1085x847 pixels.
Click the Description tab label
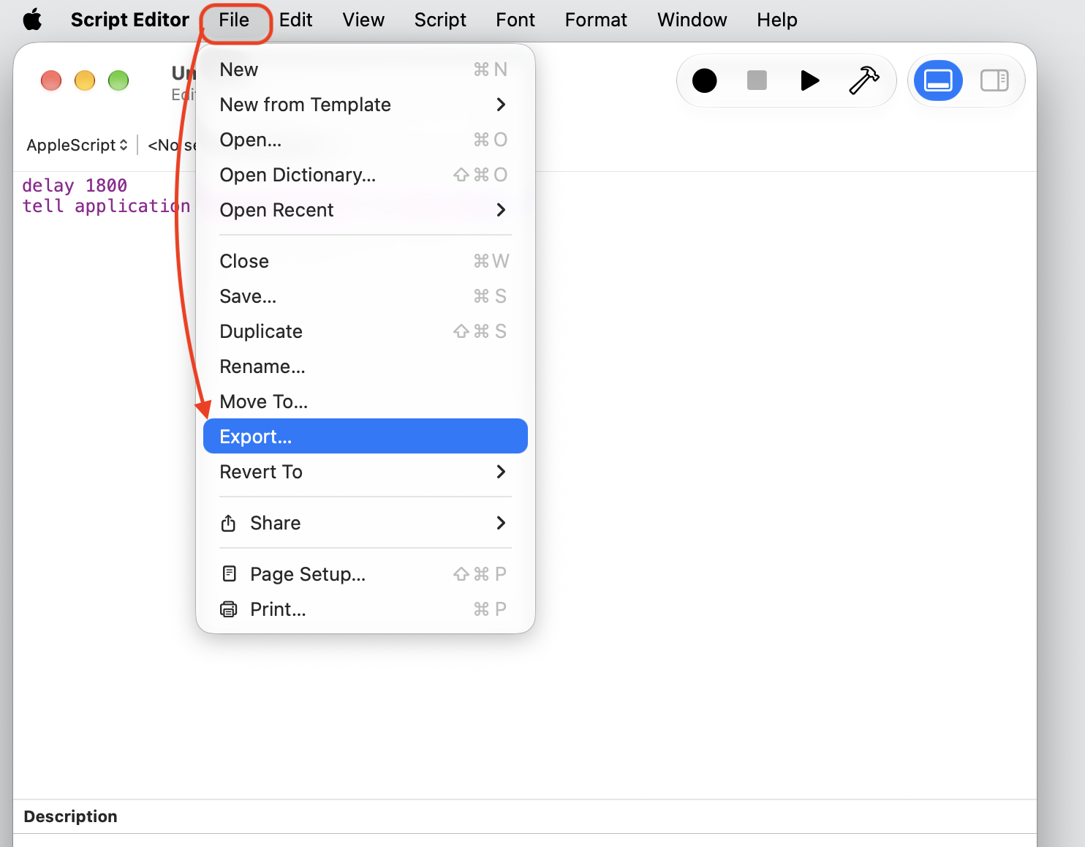click(x=70, y=816)
